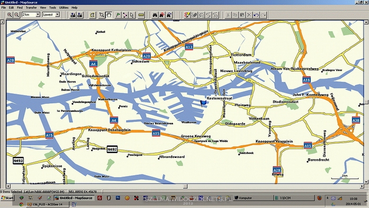Select the arrow Selection tool
Image resolution: width=369 pixels, height=208 pixels.
[x=132, y=15]
